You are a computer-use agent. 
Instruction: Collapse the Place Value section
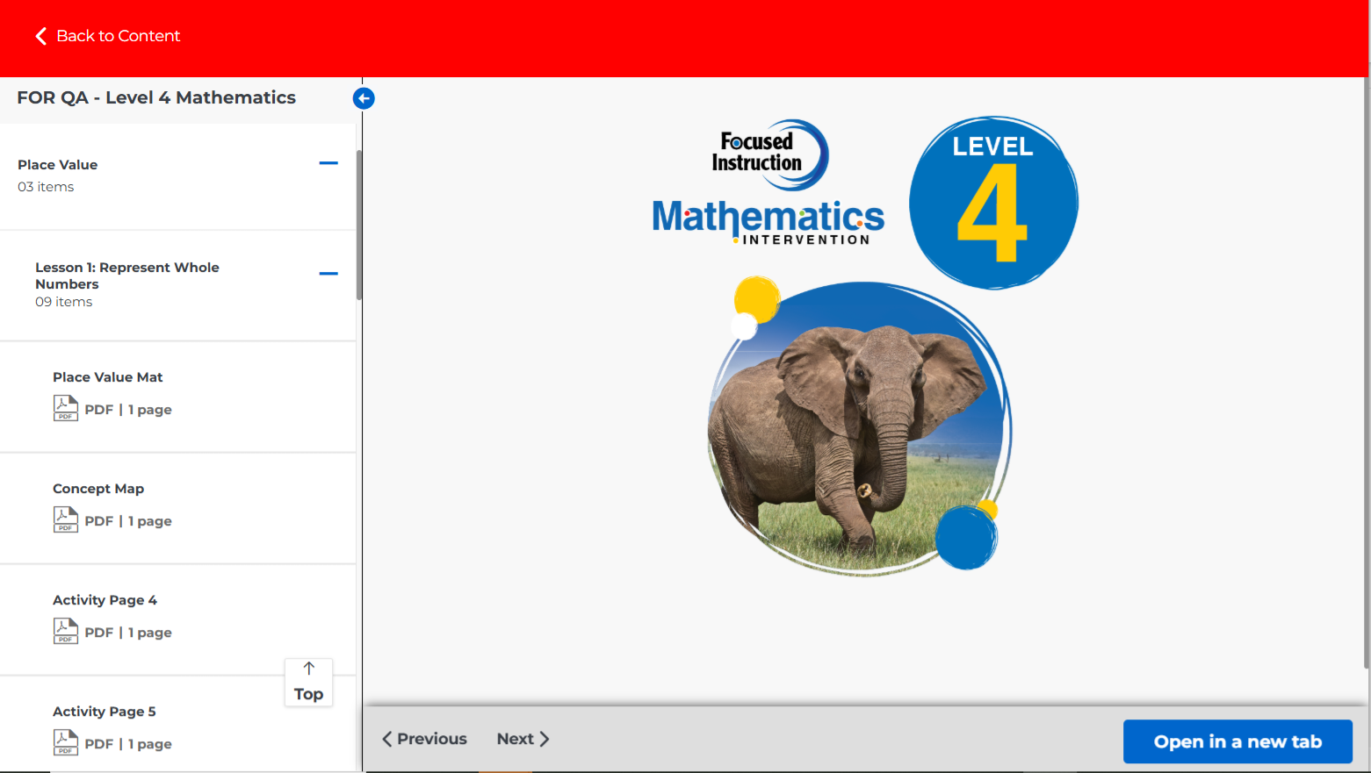point(328,163)
